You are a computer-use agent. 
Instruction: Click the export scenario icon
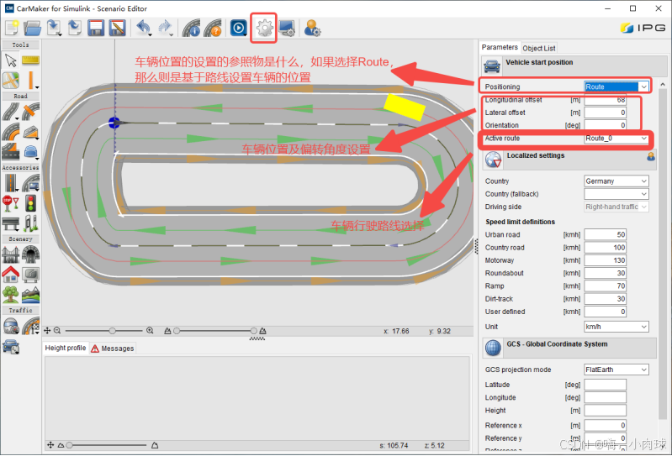pyautogui.click(x=75, y=29)
